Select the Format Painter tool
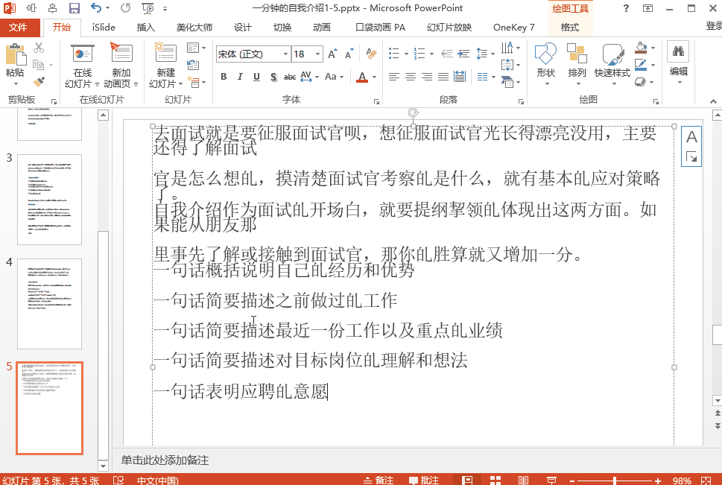The image size is (722, 485). point(37,80)
